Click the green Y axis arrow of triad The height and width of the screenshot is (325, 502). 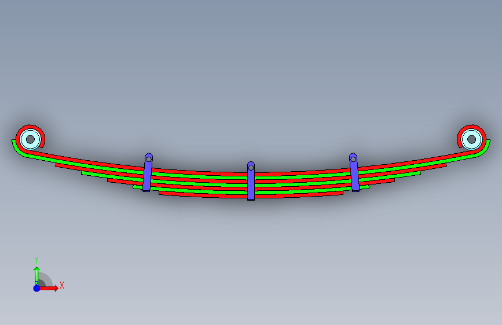37,275
